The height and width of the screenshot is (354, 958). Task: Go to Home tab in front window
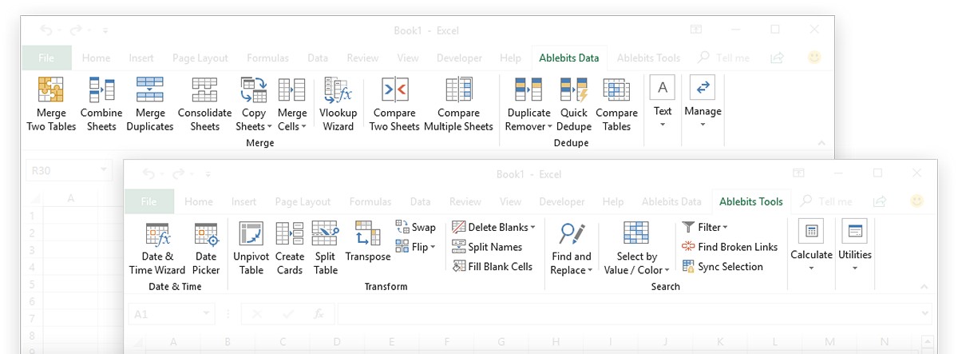pyautogui.click(x=199, y=201)
